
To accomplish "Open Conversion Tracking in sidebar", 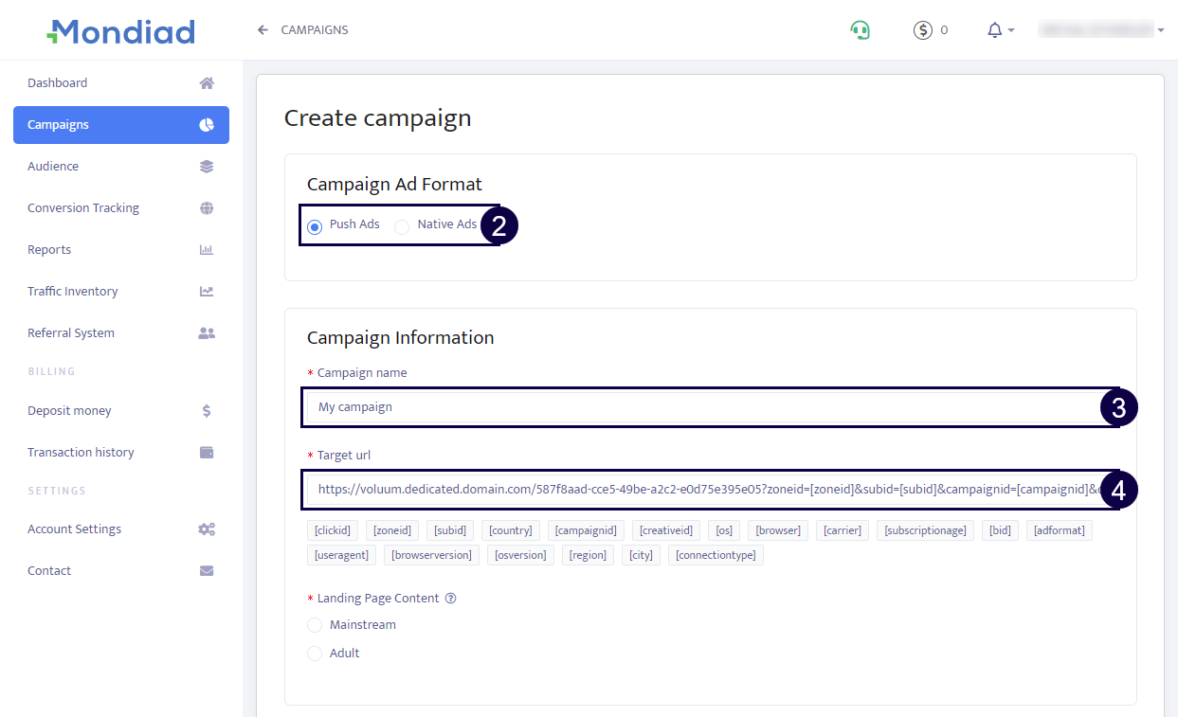I will (83, 208).
